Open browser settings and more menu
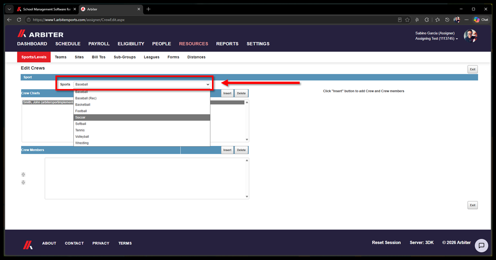 pos(466,19)
